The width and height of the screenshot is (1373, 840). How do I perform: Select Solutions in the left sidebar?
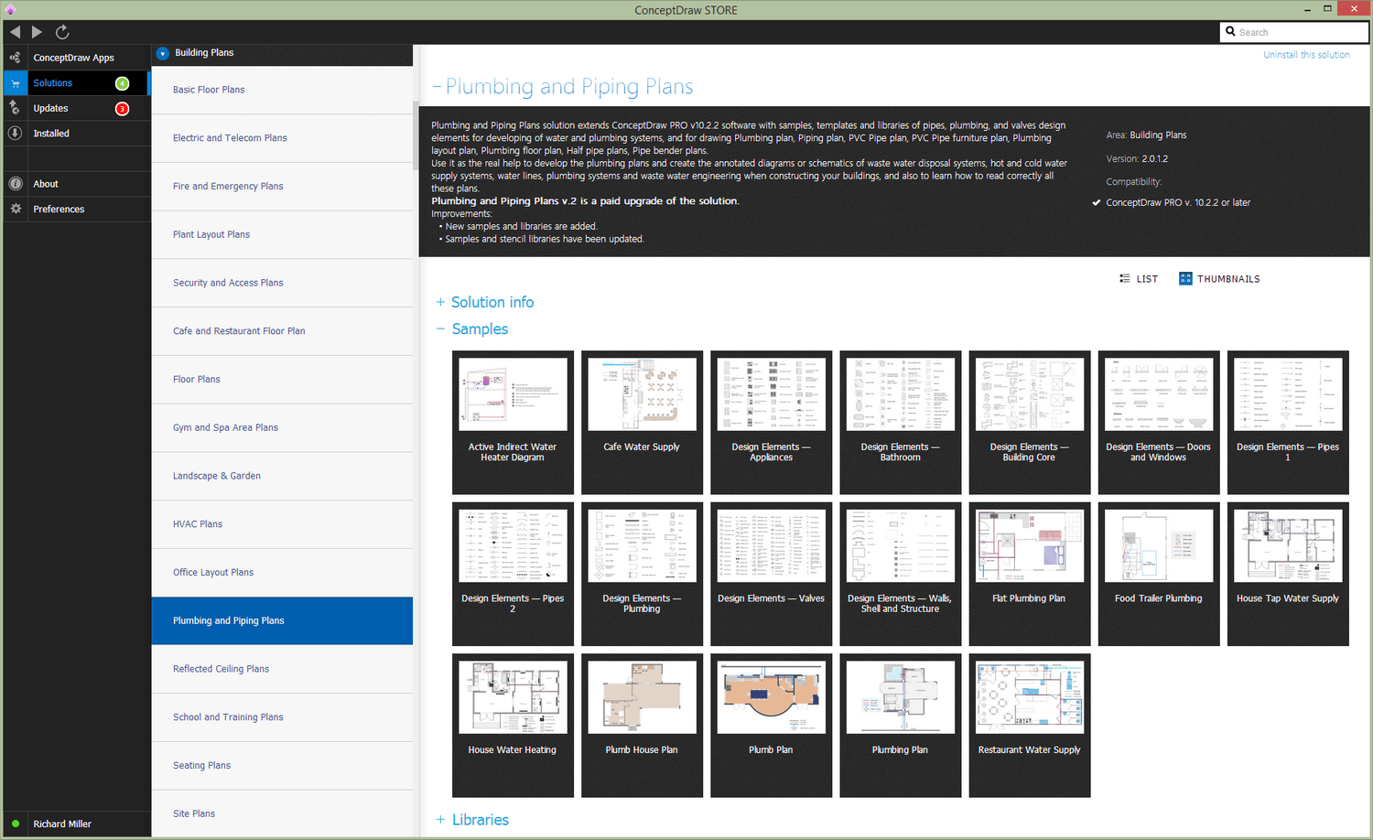53,83
